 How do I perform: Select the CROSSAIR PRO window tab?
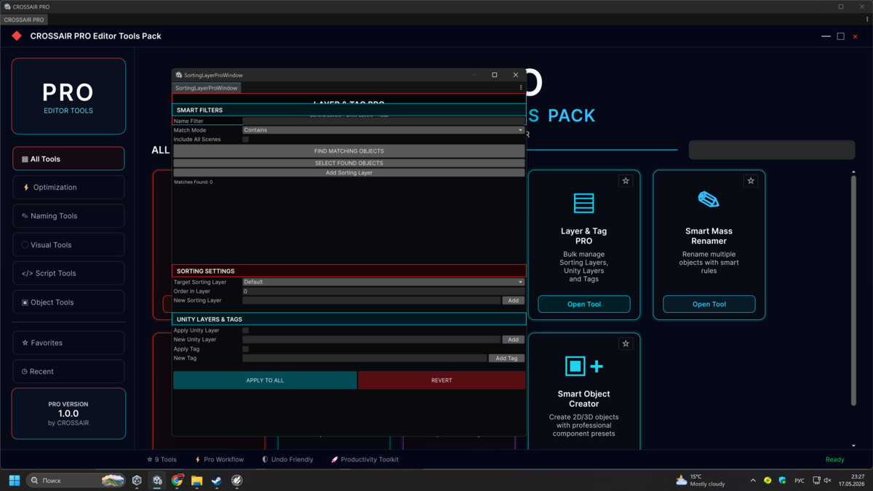[x=24, y=20]
